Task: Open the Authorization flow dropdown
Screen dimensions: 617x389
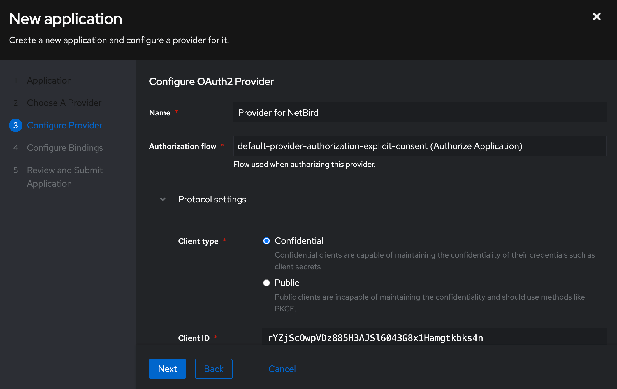Action: click(419, 146)
